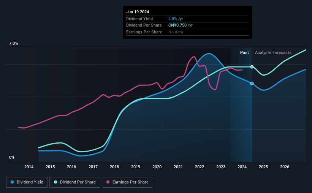The image size is (312, 193).
Task: Click the 2022 x-axis label
Action: (x=200, y=167)
